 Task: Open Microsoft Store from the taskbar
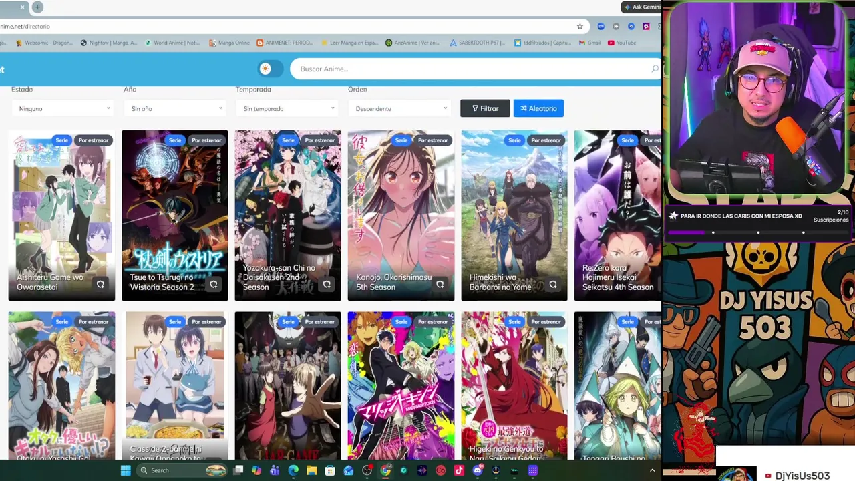point(330,470)
